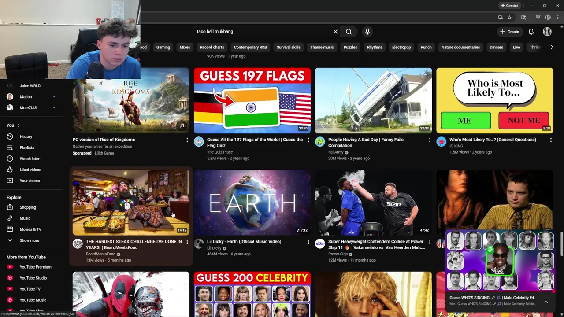The image size is (564, 317).
Task: Bookmark this page with the star icon
Action: 509,18
